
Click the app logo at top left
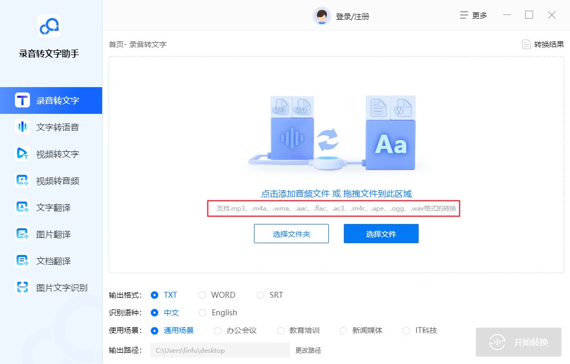pos(49,27)
